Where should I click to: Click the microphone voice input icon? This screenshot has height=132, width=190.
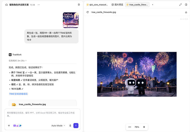(70, 126)
